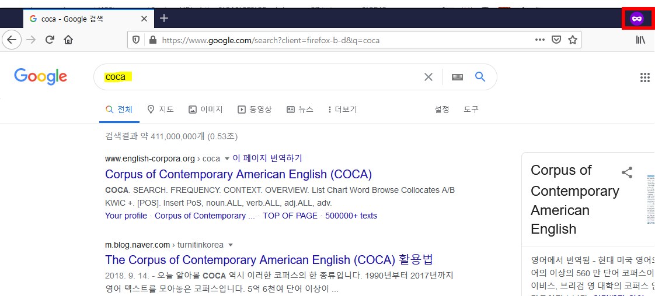Screen dimensions: 655x296
Task: Reload the current page
Action: 50,40
